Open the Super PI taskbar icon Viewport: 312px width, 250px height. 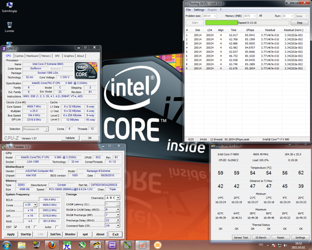point(67,245)
